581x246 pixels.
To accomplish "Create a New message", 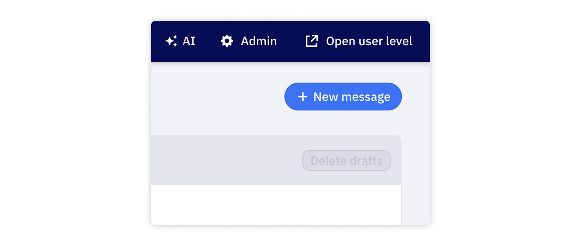I will click(x=343, y=97).
